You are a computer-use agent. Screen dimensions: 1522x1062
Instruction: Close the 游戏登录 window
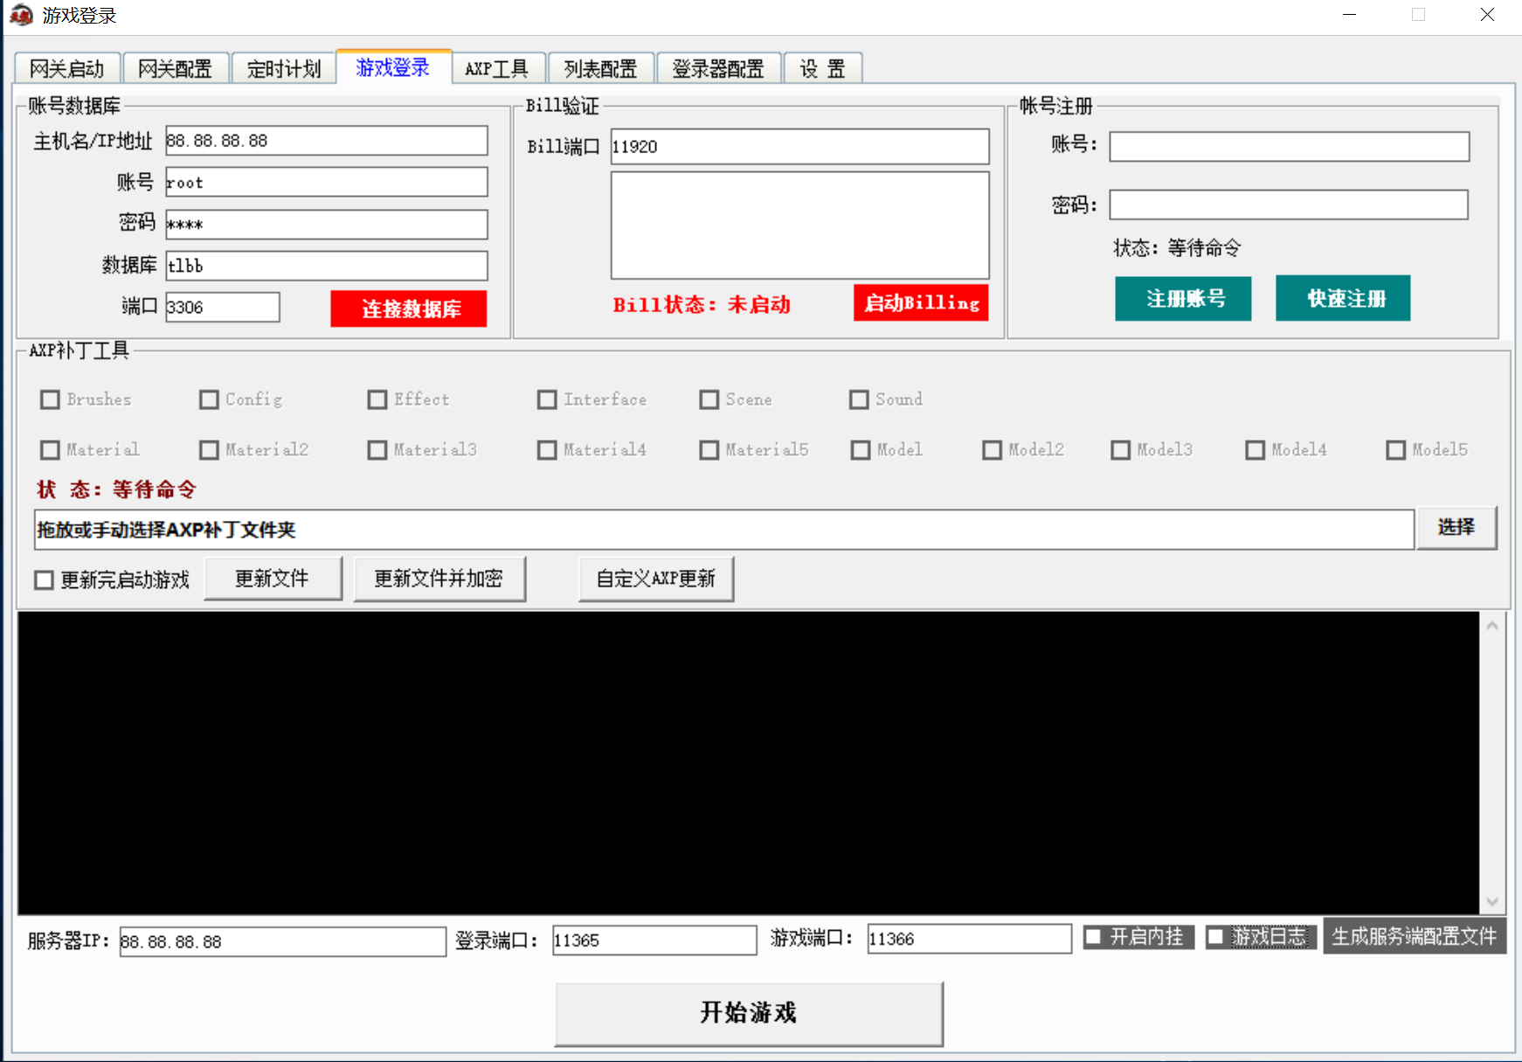[1487, 15]
